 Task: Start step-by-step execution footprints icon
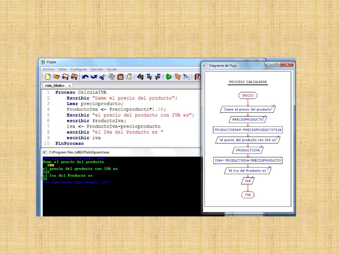[178, 77]
